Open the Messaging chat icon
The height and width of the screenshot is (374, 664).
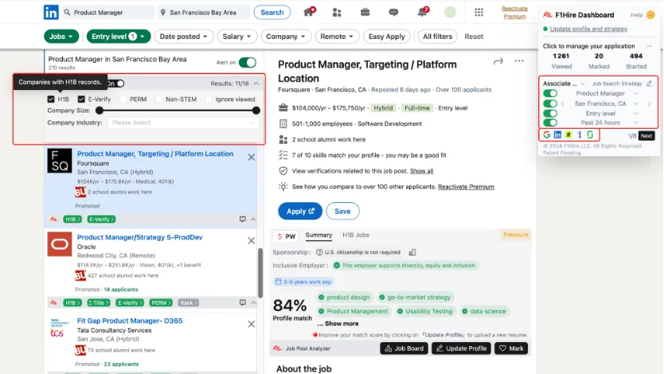393,12
